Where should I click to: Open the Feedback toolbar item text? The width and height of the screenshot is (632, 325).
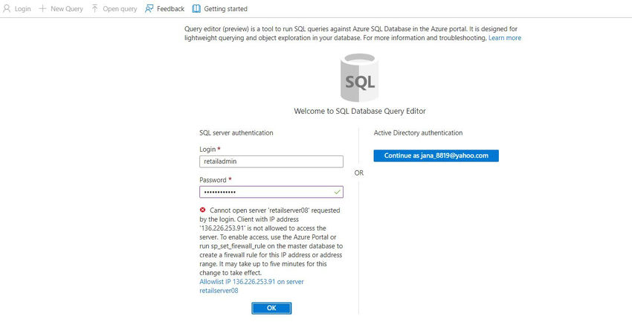pyautogui.click(x=170, y=8)
